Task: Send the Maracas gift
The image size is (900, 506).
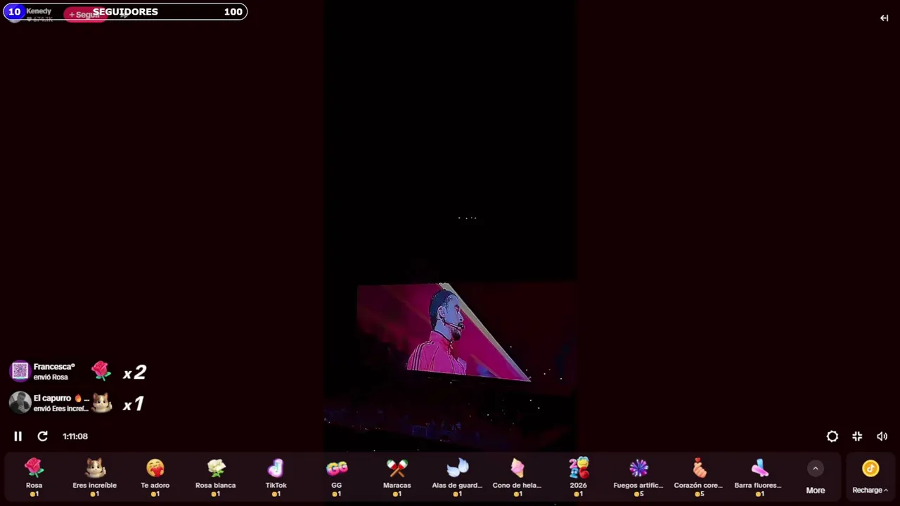Action: point(397,477)
